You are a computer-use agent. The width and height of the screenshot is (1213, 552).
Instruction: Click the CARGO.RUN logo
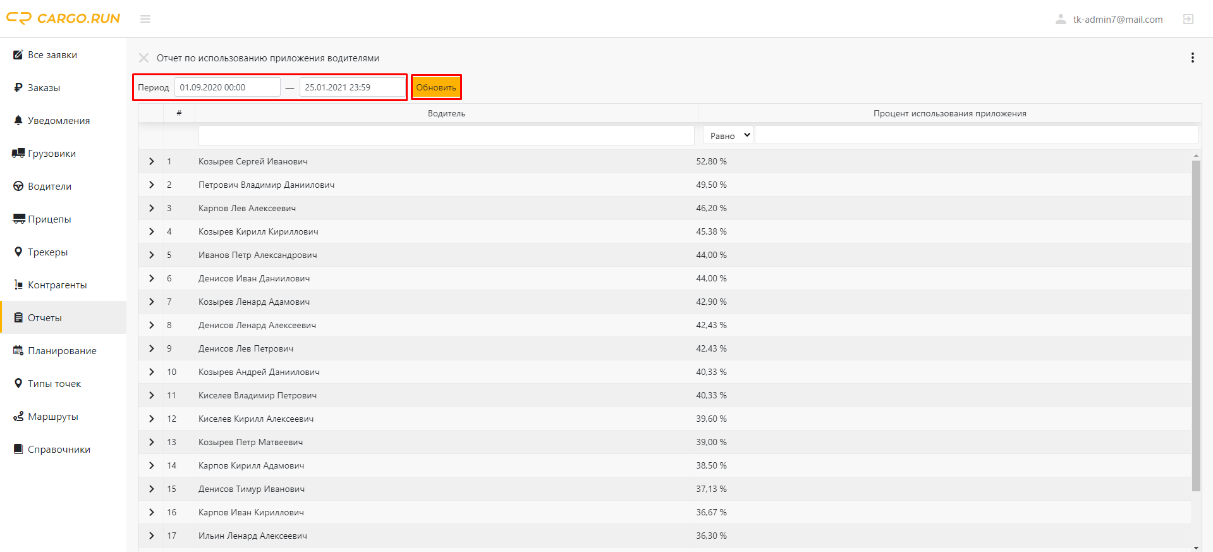pos(63,18)
